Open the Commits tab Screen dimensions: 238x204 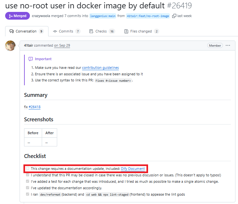66,31
